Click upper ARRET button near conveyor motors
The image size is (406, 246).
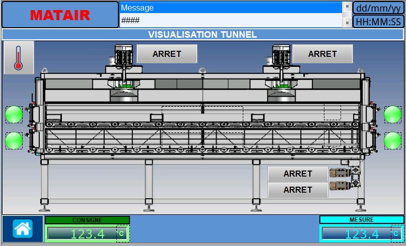click(298, 174)
